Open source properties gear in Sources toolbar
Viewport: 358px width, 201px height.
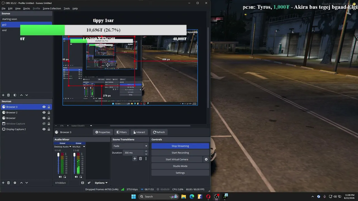click(x=15, y=183)
